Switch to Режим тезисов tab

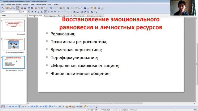[x=79, y=16]
